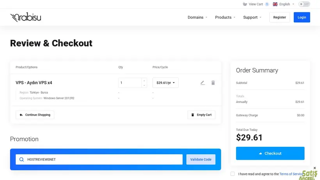Increase quantity with the up arrow
Viewport: 320px width, 180px height.
144,80
